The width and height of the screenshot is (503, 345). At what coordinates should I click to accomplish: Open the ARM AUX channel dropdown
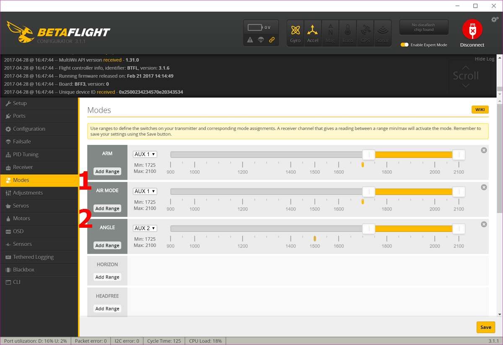tap(145, 154)
